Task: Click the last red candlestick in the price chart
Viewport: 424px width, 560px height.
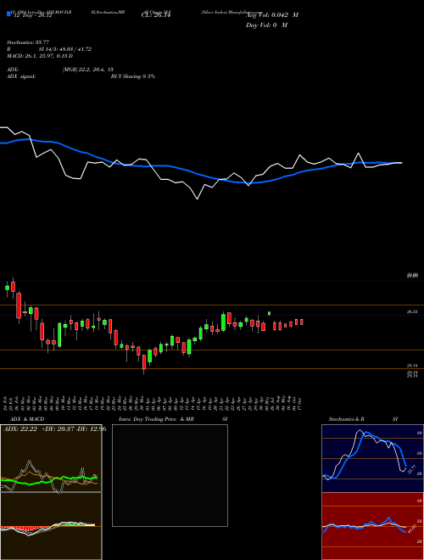Action: pos(302,322)
